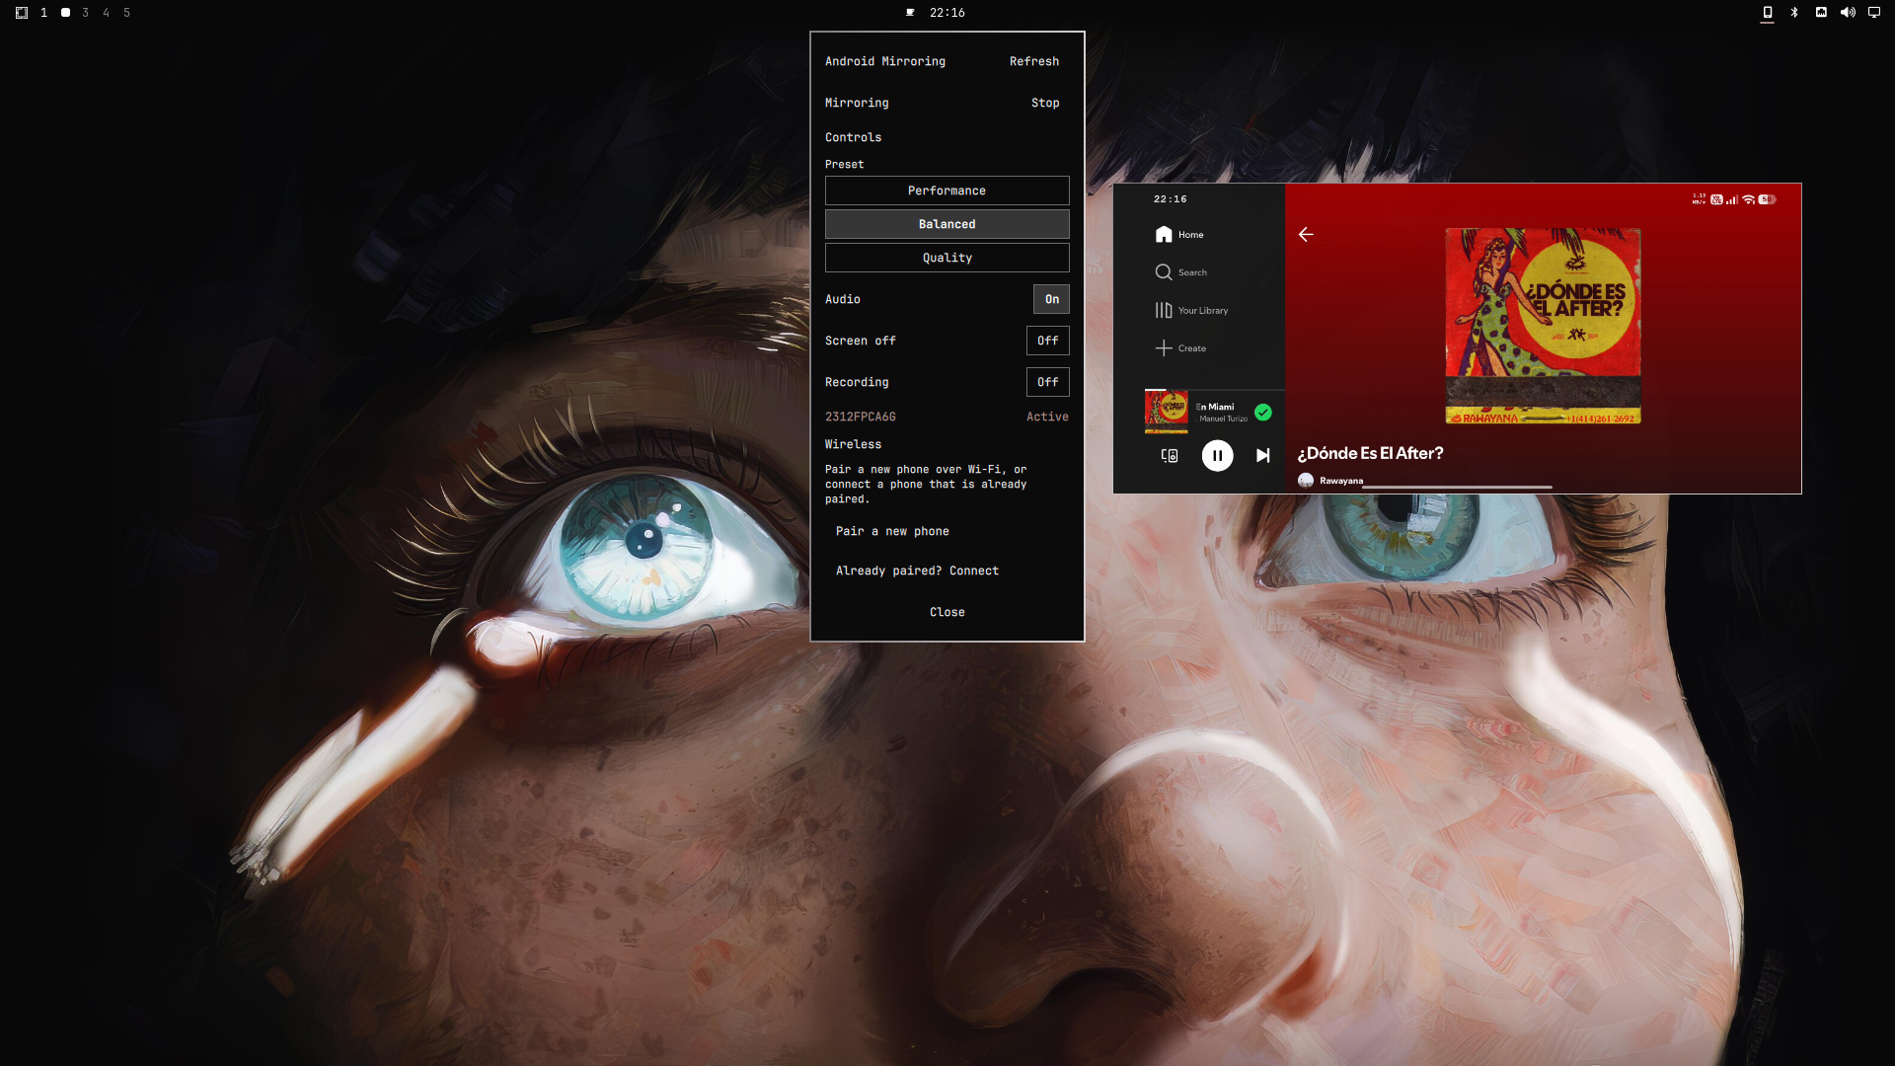This screenshot has width=1895, height=1066.
Task: Switch to workspace 3
Action: (86, 13)
